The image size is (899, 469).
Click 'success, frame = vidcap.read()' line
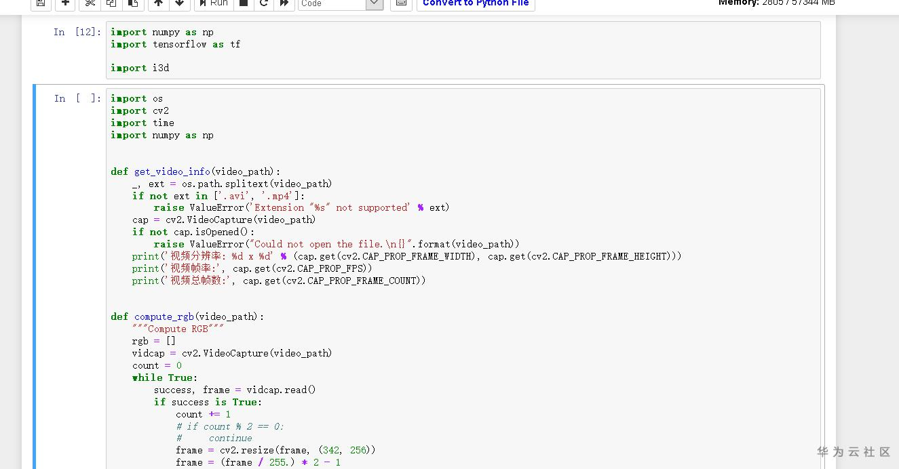[x=235, y=390]
